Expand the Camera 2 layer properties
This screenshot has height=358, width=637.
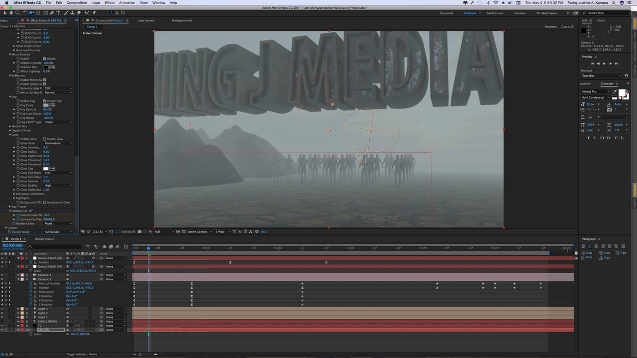(18, 275)
